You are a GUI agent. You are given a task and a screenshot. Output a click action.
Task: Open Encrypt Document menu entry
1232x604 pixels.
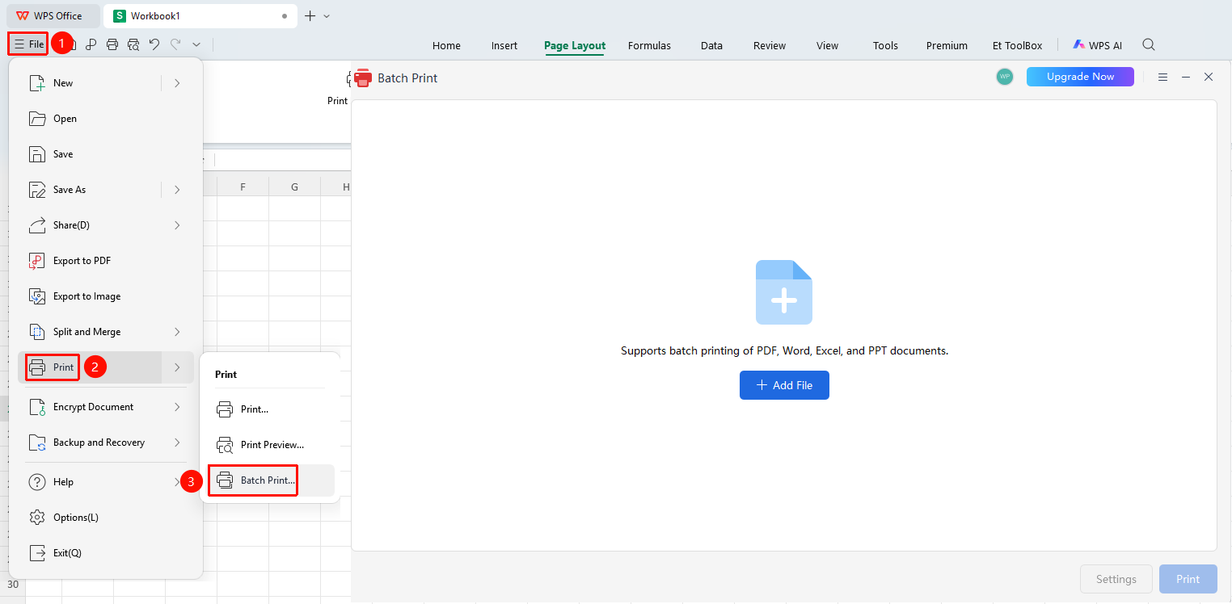click(106, 407)
